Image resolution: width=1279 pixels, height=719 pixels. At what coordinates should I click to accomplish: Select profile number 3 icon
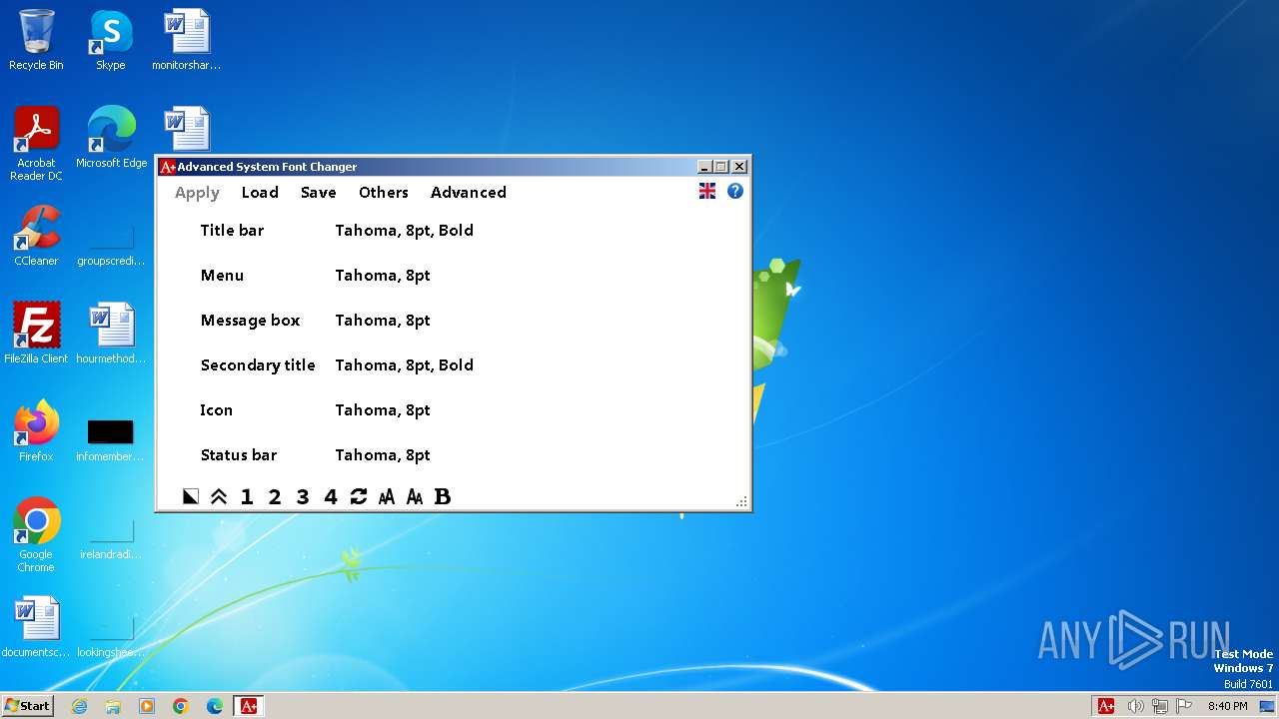coord(303,496)
